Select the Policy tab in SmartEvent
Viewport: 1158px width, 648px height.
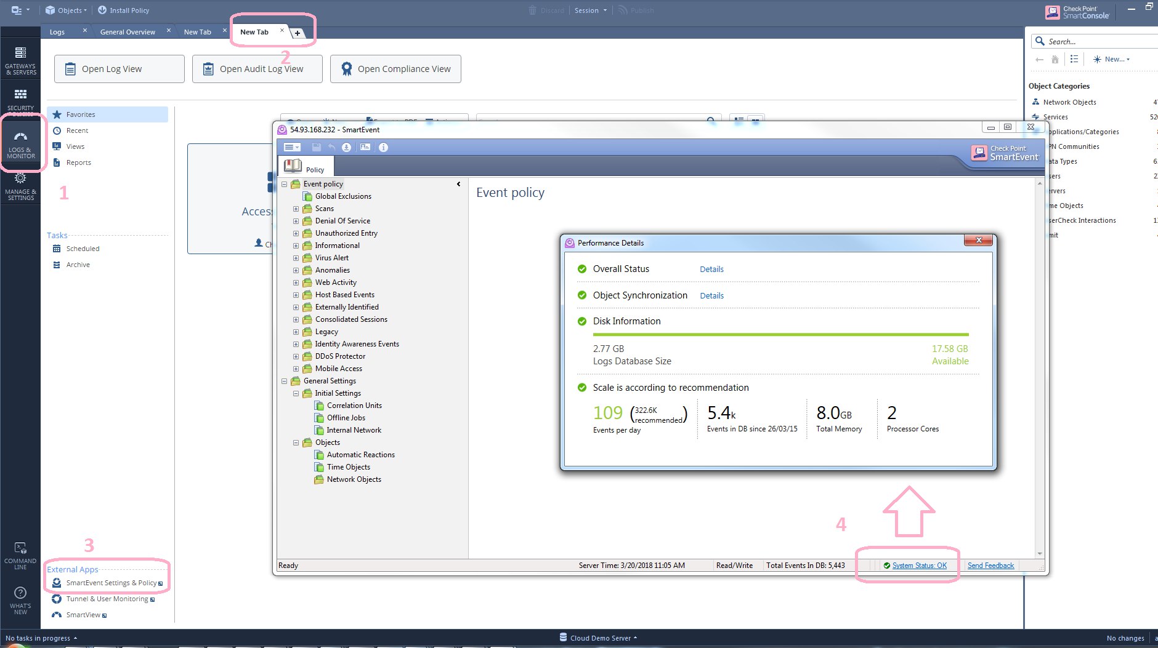point(306,166)
